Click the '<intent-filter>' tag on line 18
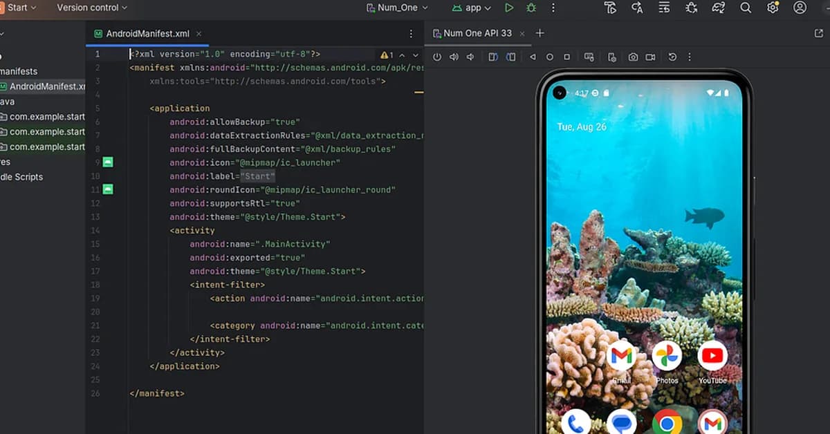The width and height of the screenshot is (830, 434). click(228, 284)
